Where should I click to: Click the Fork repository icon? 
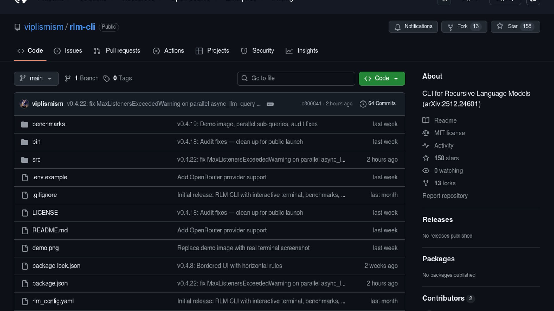(x=450, y=27)
